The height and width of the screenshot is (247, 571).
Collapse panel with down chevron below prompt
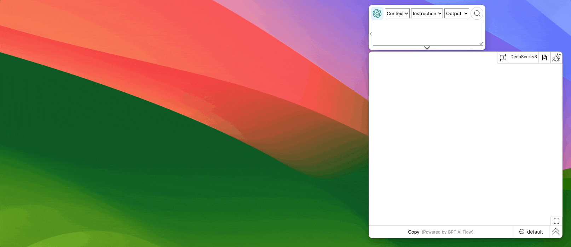tap(427, 48)
